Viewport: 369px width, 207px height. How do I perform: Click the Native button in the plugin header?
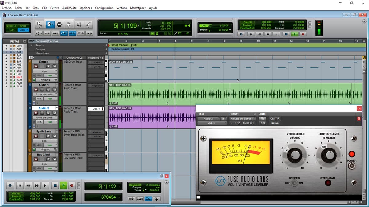(274, 123)
